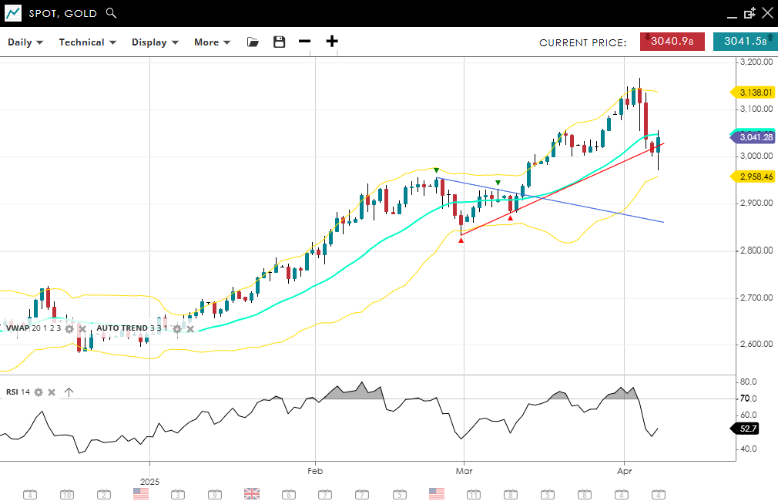
Task: Click the US flag event marker under February
Action: [x=437, y=493]
